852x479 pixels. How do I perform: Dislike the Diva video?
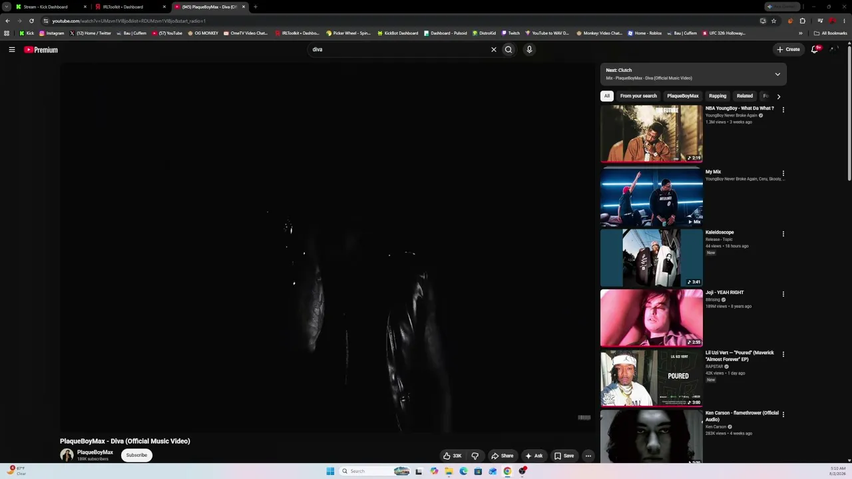475,456
